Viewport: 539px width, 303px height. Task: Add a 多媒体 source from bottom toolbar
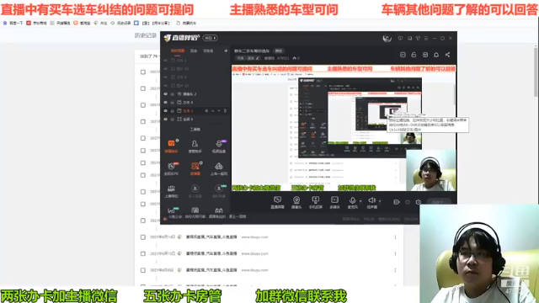click(334, 202)
